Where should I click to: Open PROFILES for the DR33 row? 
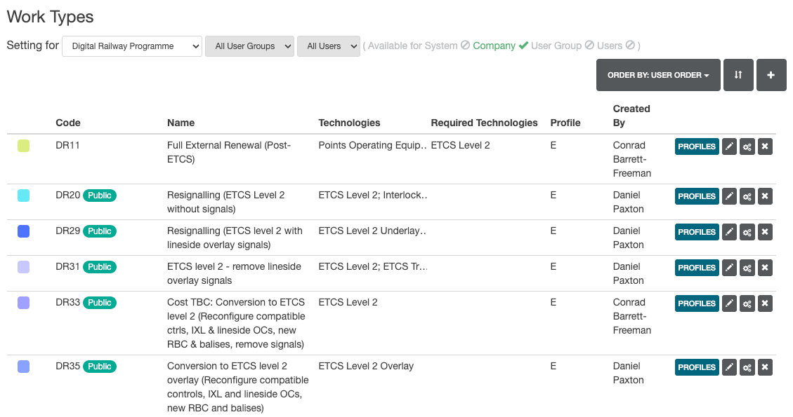tap(697, 303)
